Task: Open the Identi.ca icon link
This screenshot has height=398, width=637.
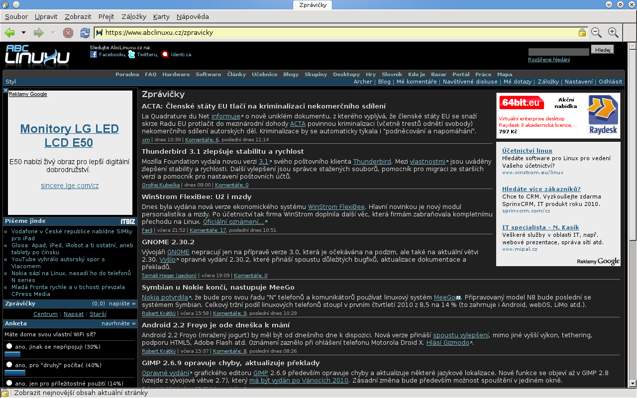Action: (165, 54)
